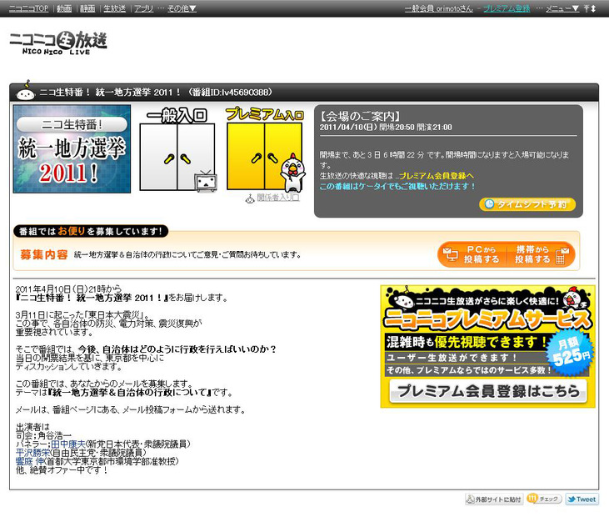Click the 一般入口 label above the white doors
This screenshot has width=609, height=517.
(177, 115)
